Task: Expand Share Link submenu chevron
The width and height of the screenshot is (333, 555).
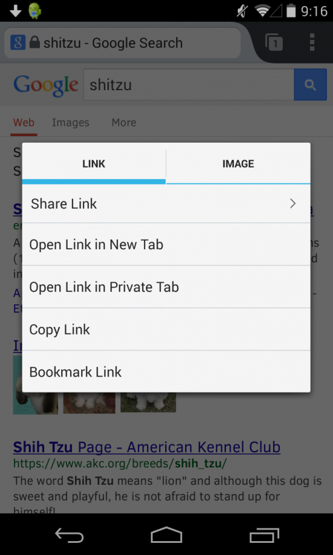Action: pos(292,203)
